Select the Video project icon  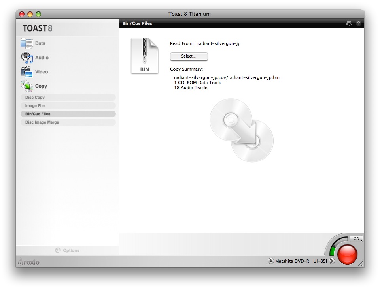point(26,71)
